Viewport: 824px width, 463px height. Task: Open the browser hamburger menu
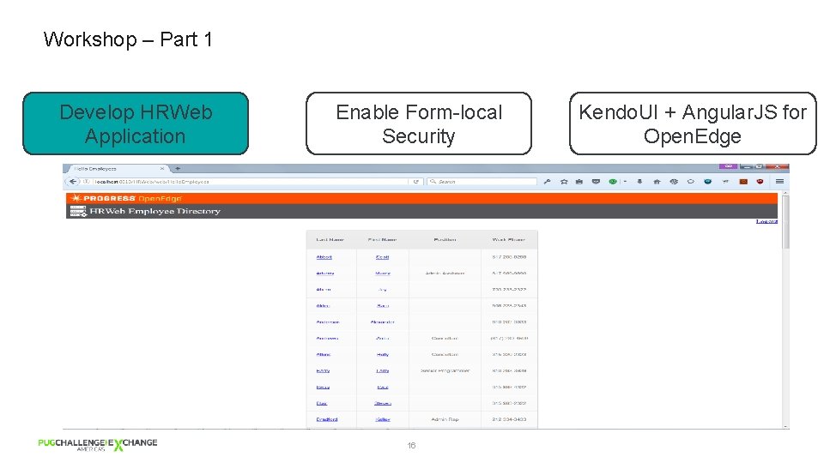click(x=779, y=182)
